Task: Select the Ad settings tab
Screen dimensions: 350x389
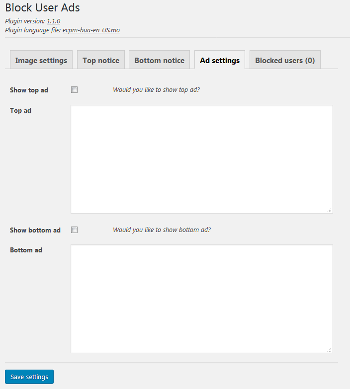Action: (220, 60)
